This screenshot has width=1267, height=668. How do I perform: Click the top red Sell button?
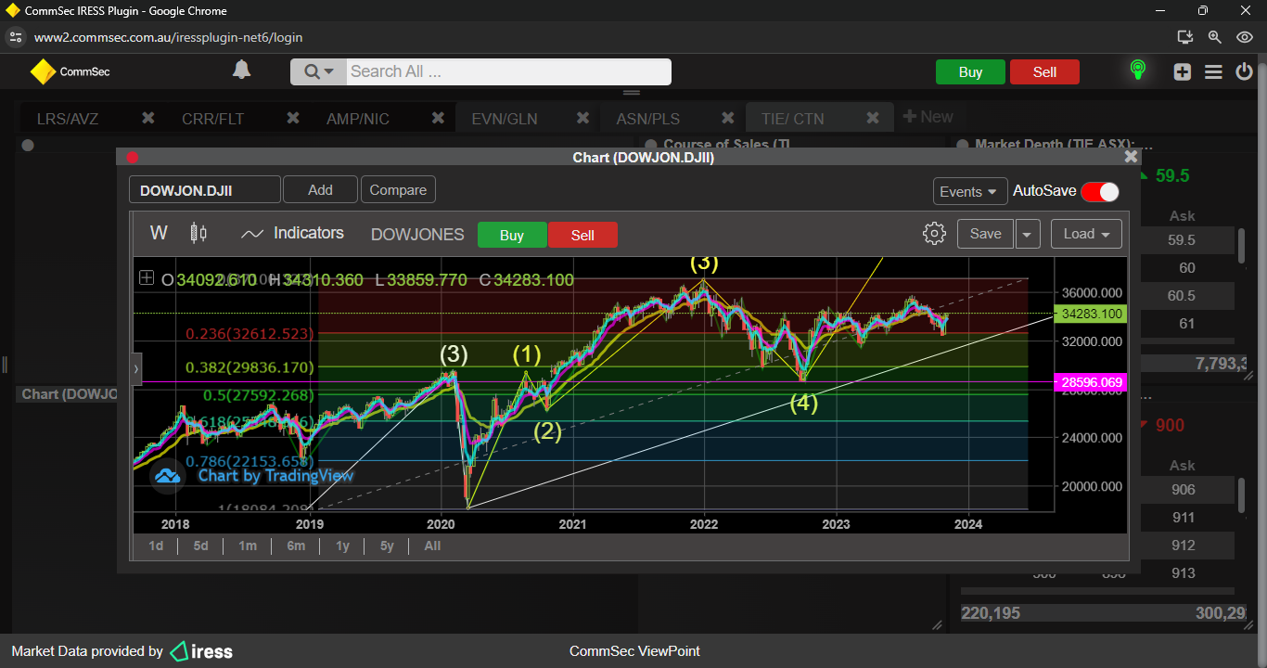[x=1044, y=72]
